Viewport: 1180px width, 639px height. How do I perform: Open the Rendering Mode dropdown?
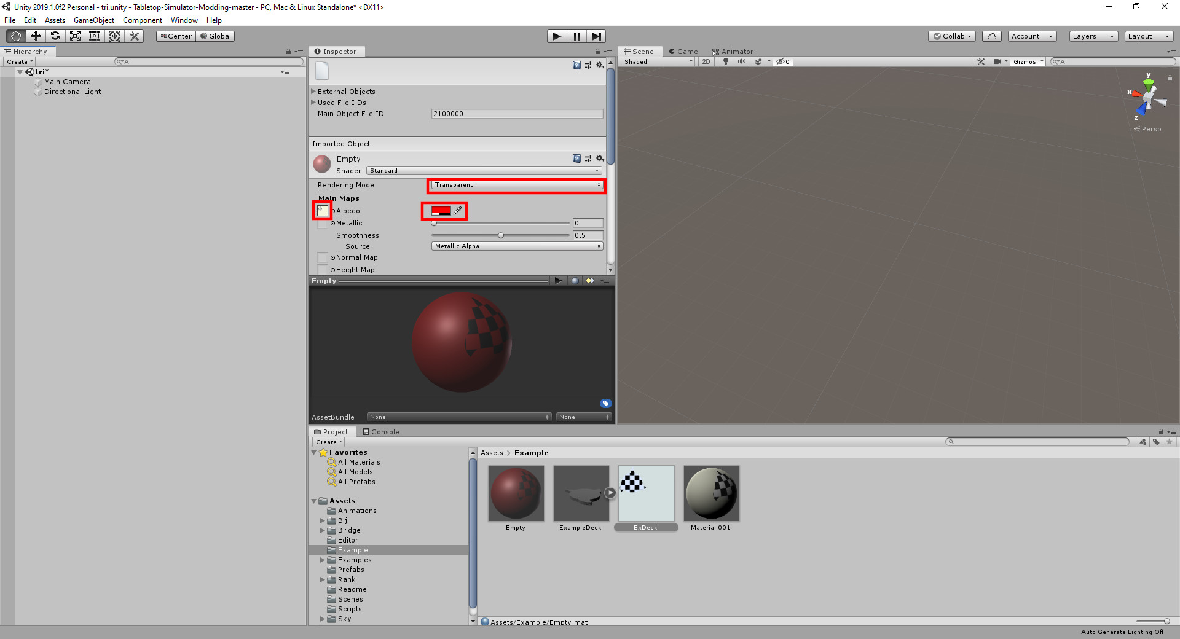[516, 185]
